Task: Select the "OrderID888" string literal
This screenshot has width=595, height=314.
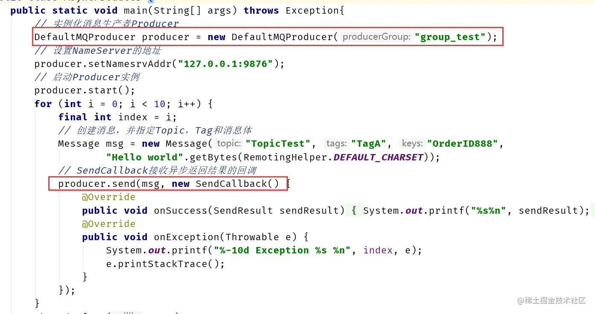Action: (463, 144)
